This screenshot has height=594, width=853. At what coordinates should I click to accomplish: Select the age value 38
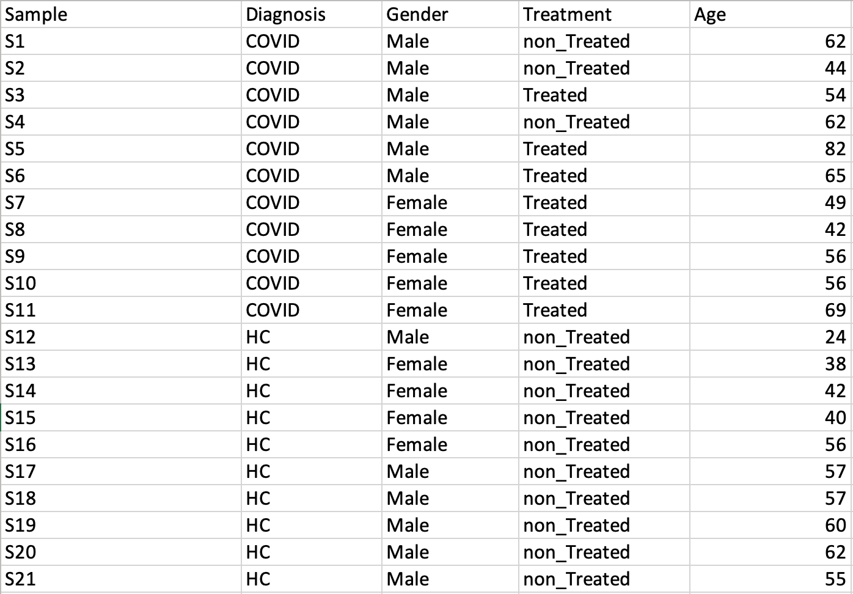tap(835, 364)
